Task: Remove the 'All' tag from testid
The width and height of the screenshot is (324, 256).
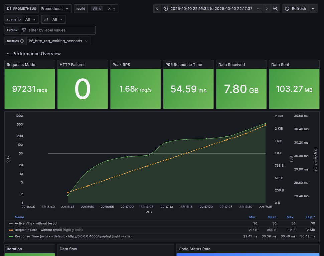Action: [100, 9]
